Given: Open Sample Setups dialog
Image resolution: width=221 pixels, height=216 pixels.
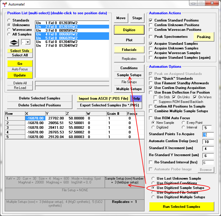Looking at the screenshot, I should [129, 75].
